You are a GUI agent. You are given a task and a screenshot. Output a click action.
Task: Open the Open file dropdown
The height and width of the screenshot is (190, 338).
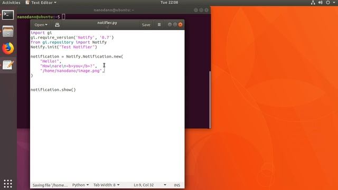click(x=41, y=25)
